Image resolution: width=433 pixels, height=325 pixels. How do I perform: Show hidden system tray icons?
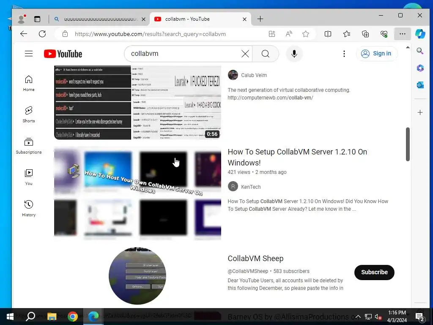[358, 317]
